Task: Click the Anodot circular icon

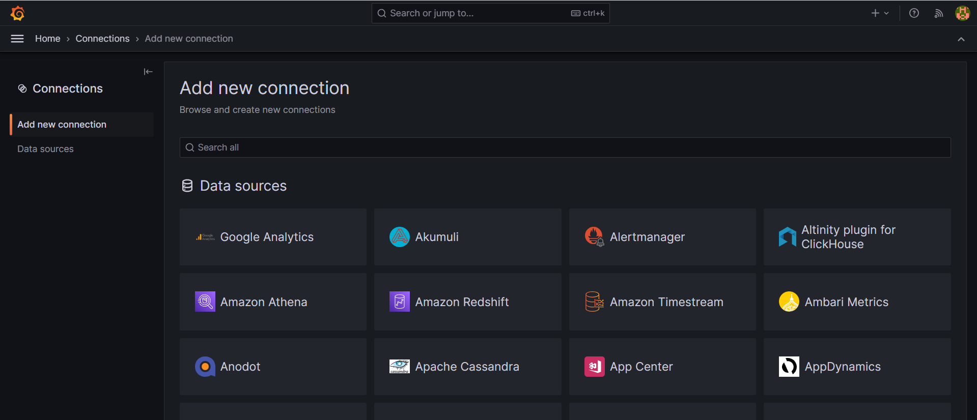Action: (x=205, y=367)
